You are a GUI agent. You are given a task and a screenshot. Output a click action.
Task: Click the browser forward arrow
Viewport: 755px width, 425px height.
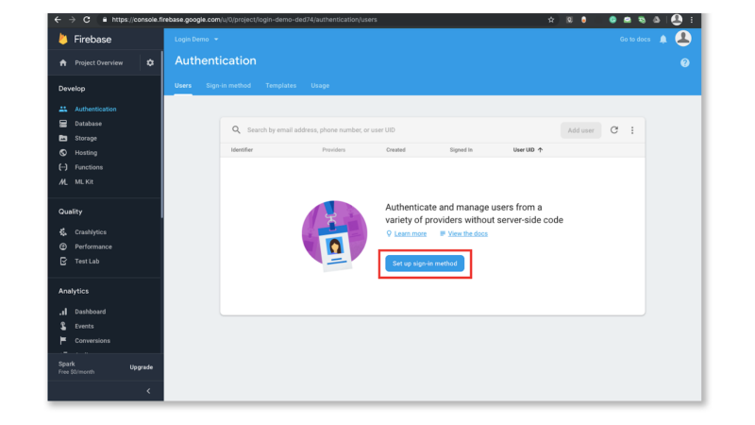coord(73,19)
